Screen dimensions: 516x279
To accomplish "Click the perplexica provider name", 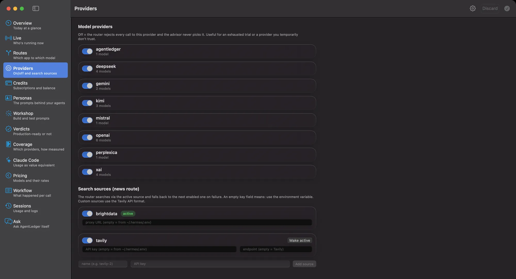I will [x=107, y=152].
